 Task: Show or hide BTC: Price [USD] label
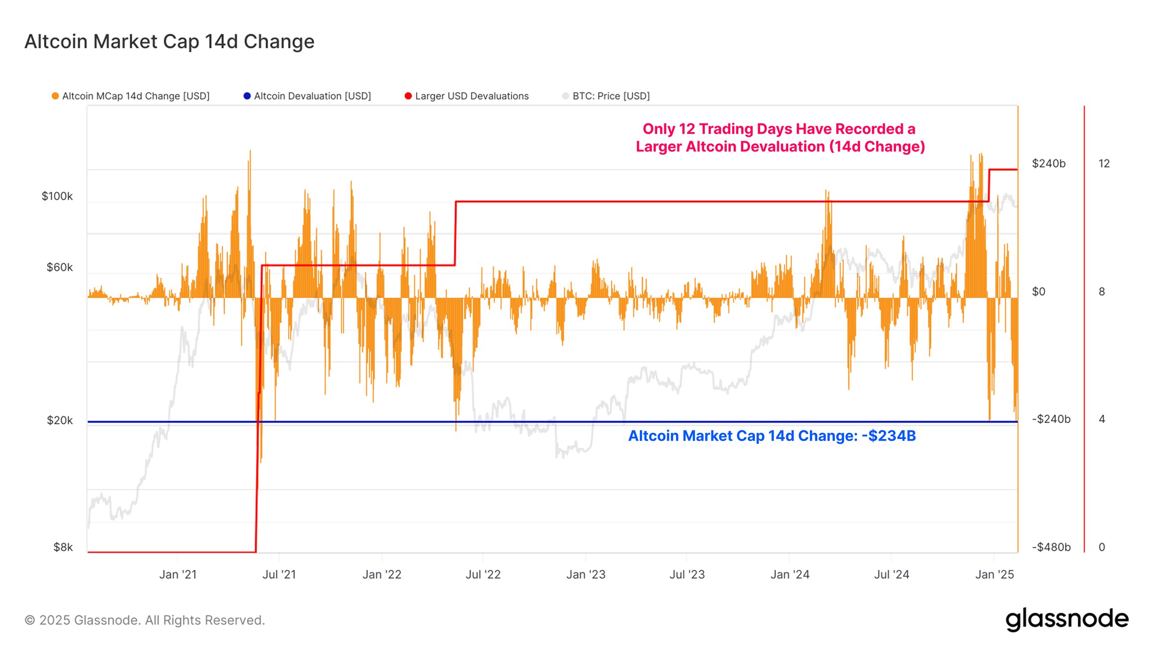pyautogui.click(x=611, y=96)
